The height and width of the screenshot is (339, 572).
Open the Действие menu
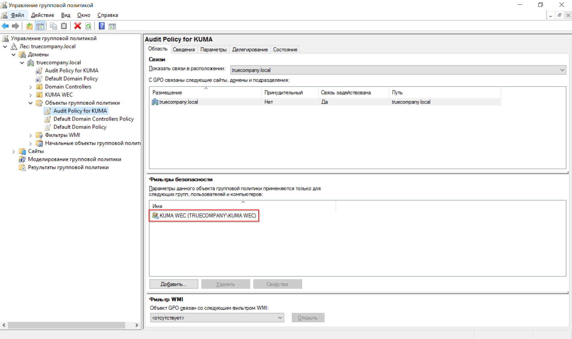42,15
